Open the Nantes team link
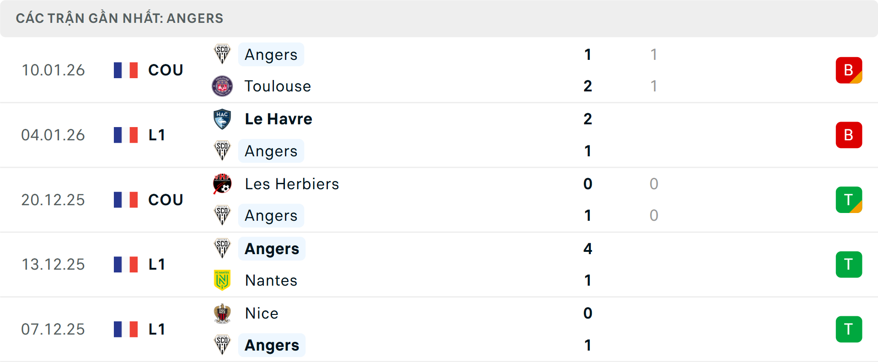The height and width of the screenshot is (362, 878). [271, 280]
